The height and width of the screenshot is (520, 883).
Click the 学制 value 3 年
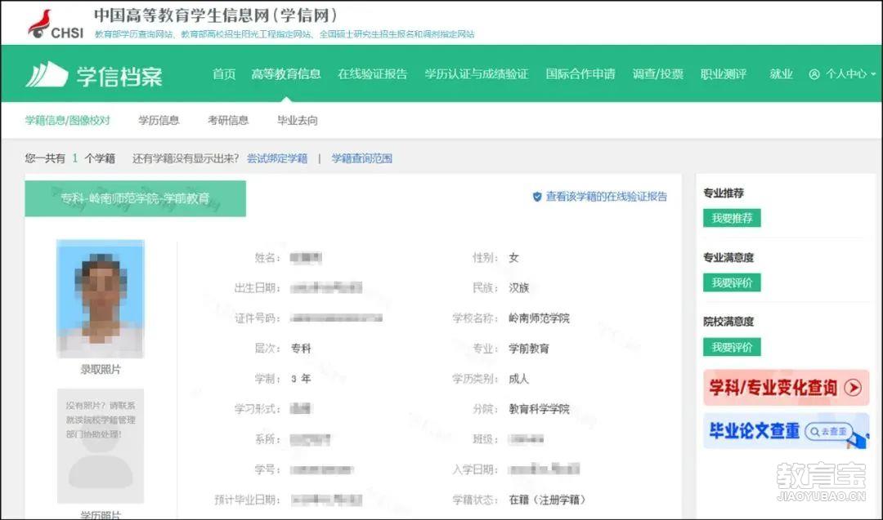pos(301,379)
